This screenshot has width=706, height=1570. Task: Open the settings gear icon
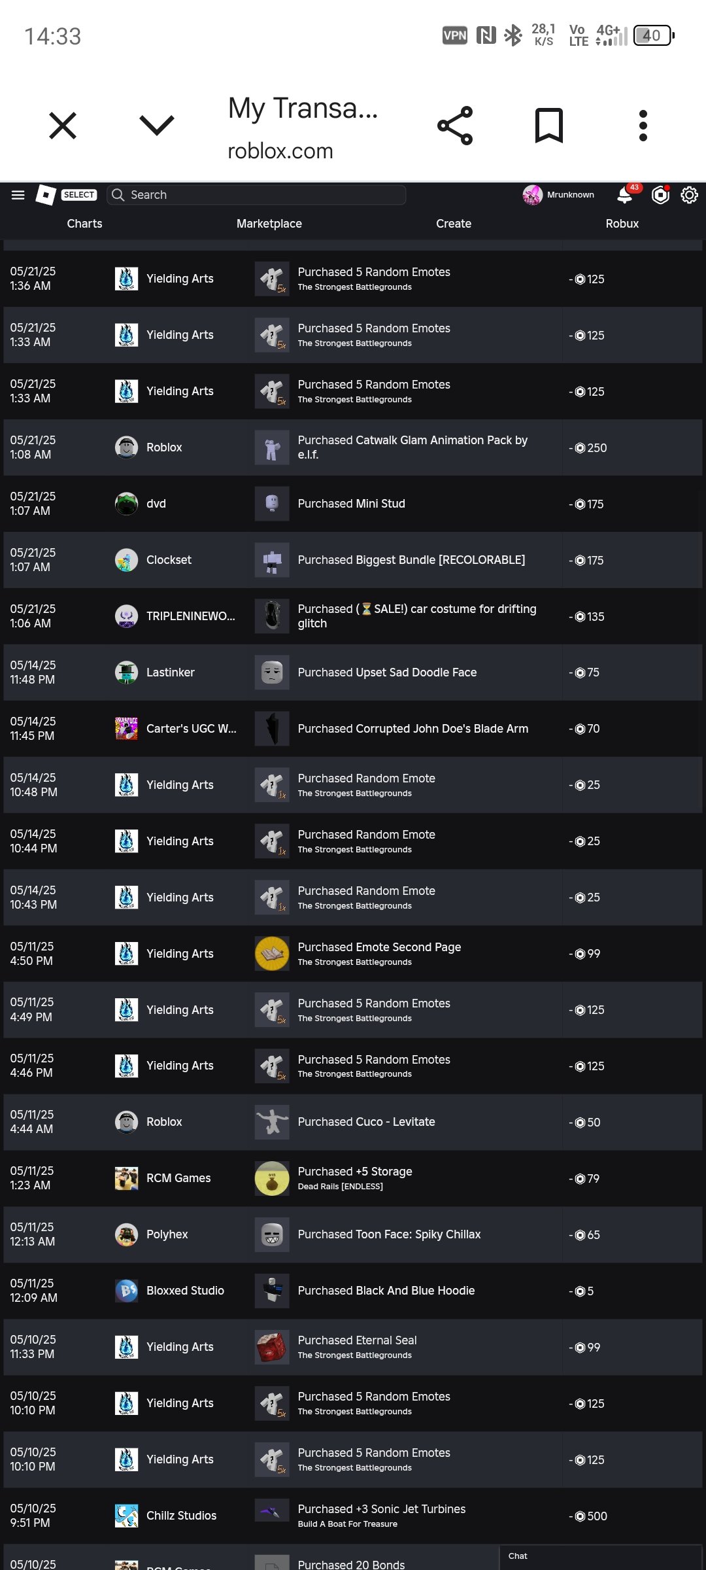[690, 195]
